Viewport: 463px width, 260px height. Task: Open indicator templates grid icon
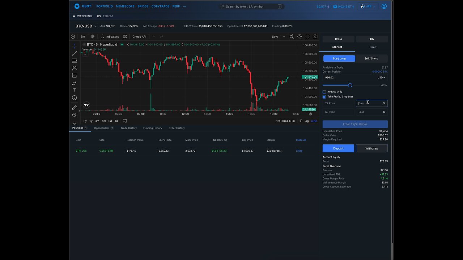pos(125,36)
